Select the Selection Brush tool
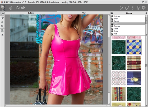This screenshot has height=107, width=148. click(2, 14)
